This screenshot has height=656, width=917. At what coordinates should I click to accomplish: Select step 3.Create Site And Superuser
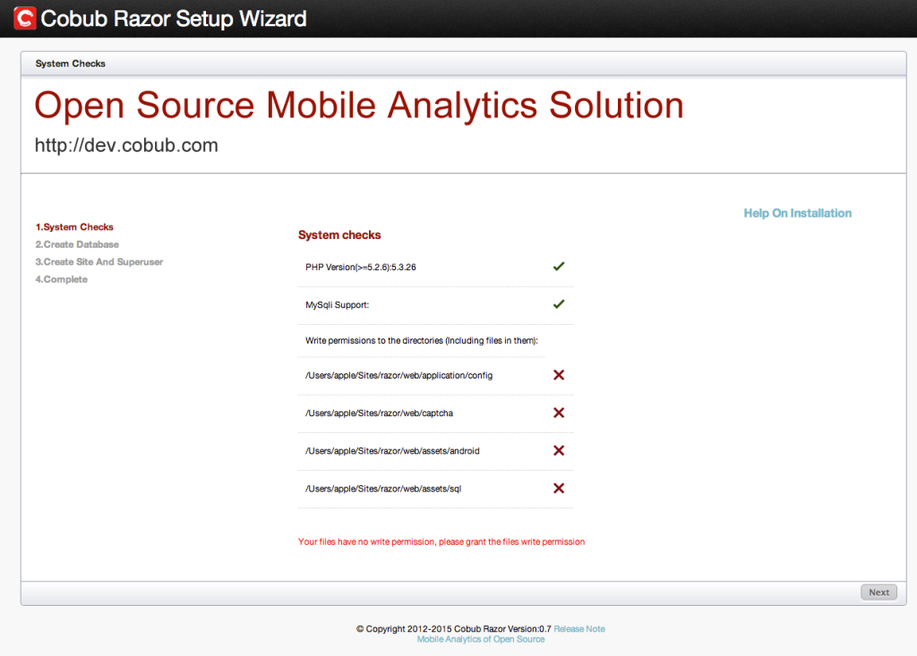99,262
